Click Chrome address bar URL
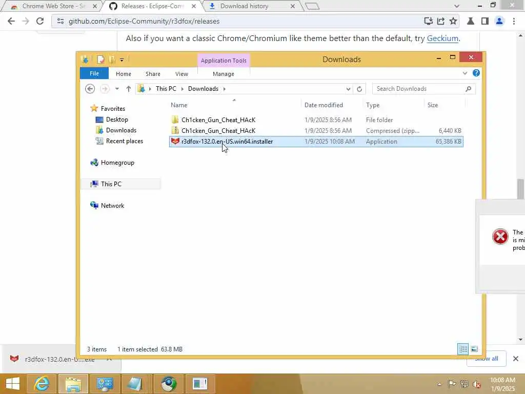 (x=144, y=21)
